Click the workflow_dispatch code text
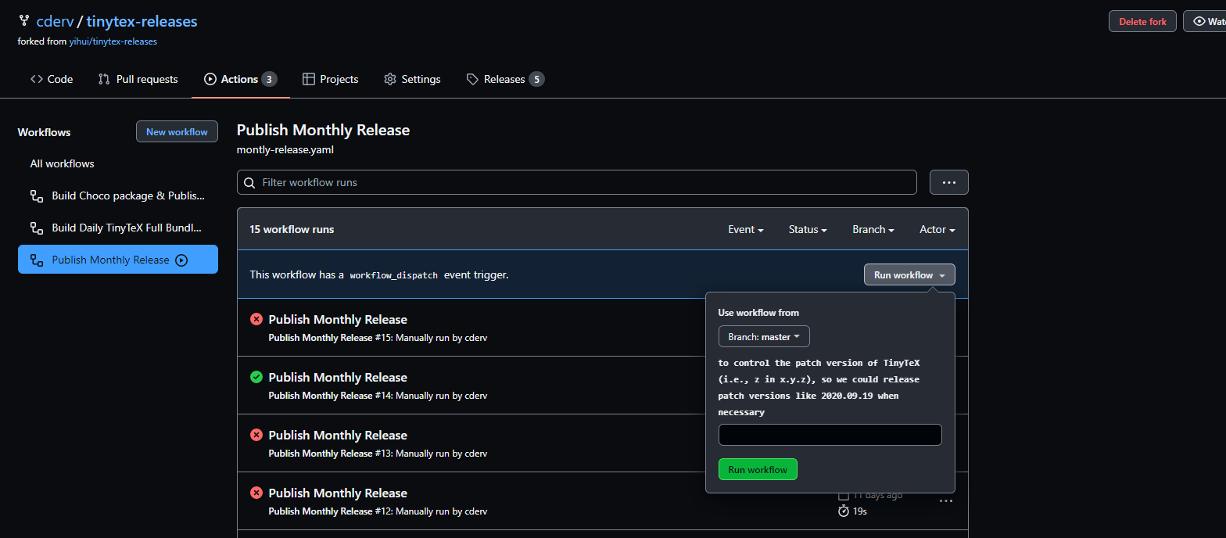1226x538 pixels. coord(394,276)
